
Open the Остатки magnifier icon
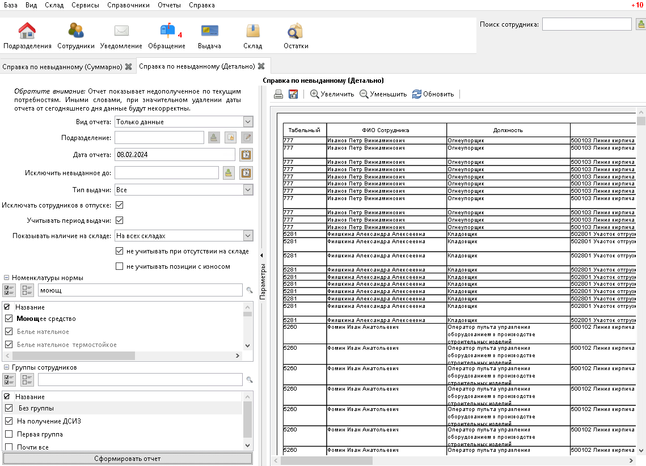tap(295, 31)
